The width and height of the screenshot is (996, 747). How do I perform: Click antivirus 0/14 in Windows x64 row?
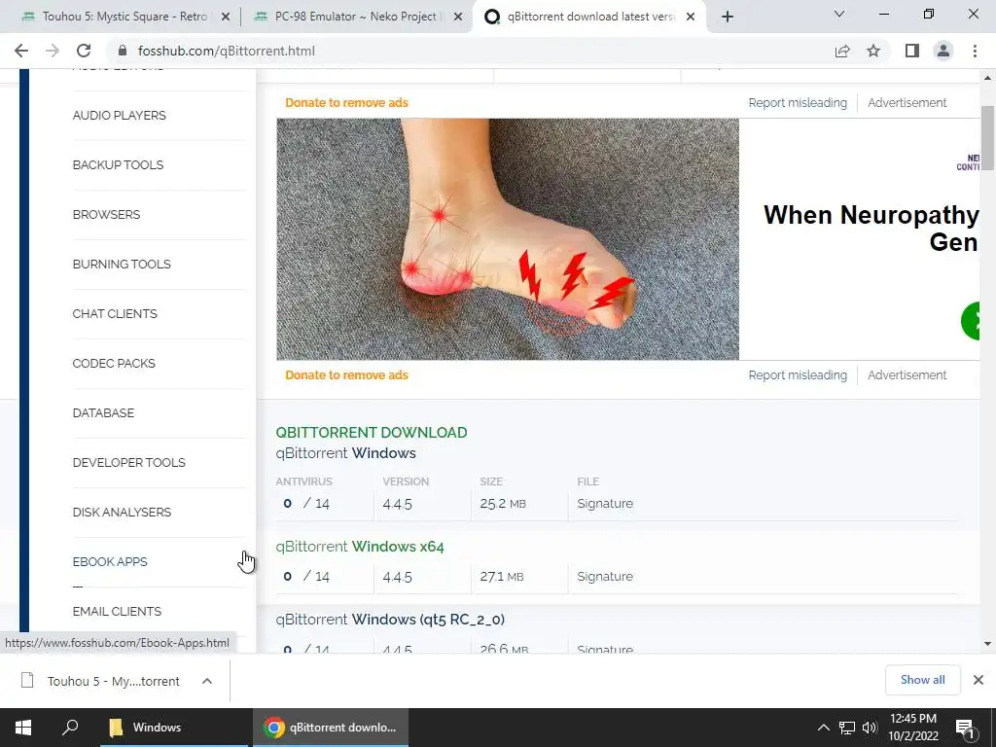click(306, 577)
